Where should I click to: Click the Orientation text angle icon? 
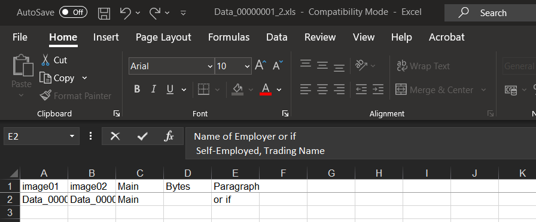[361, 65]
